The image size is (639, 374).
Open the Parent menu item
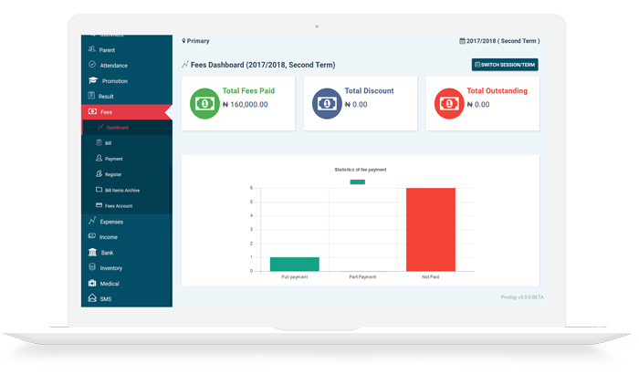(107, 49)
